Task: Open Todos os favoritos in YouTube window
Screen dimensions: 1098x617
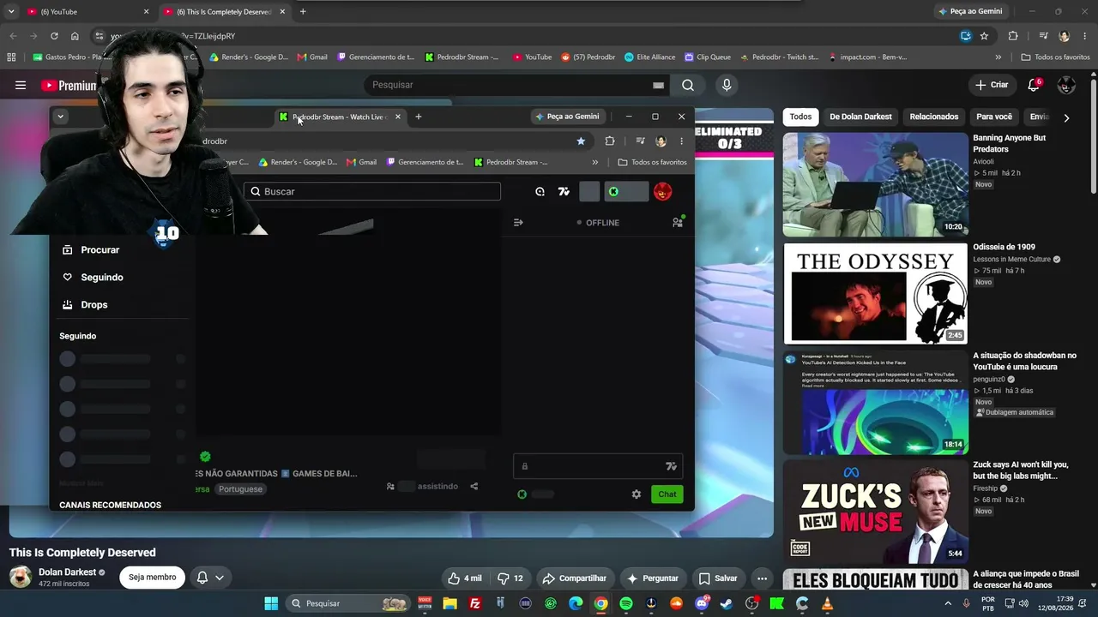Action: click(x=1055, y=57)
